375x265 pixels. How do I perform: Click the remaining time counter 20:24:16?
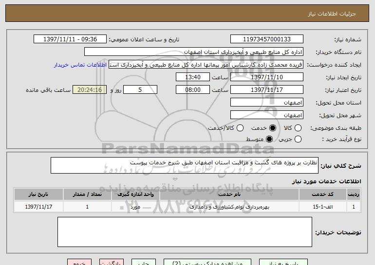90,90
